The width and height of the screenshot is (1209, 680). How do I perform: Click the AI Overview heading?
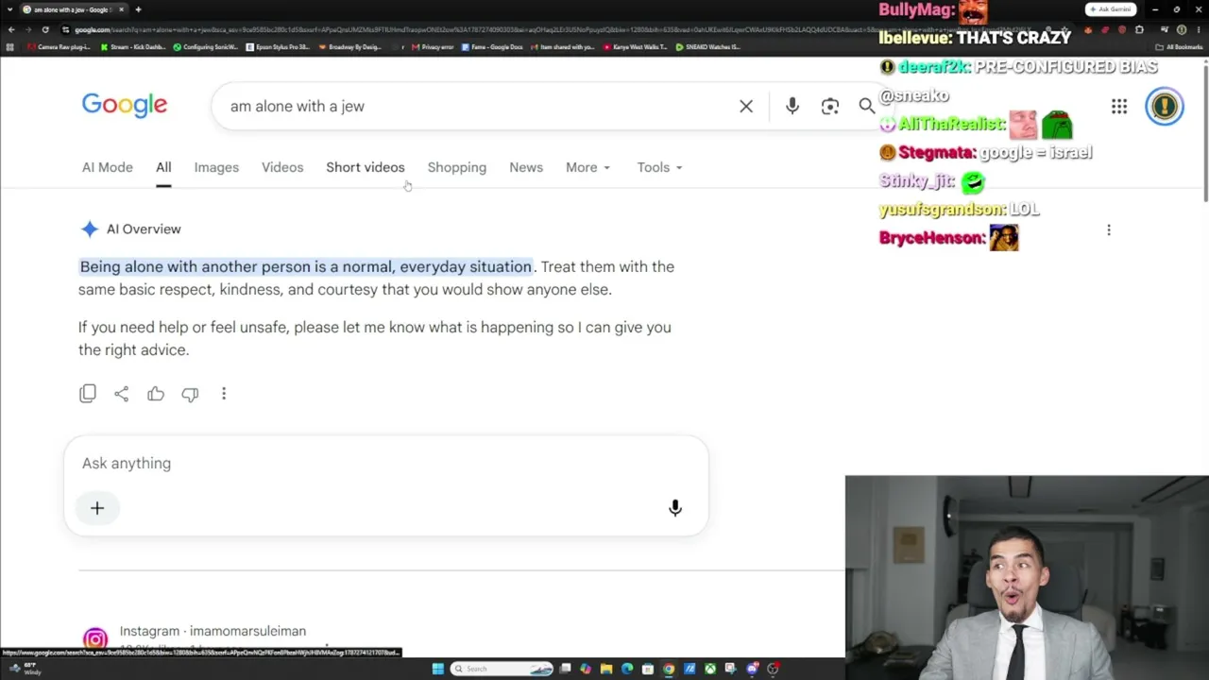(144, 229)
